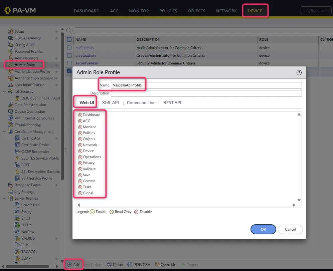Screen dimensions: 333x271
Task: Open the Syslog server profile icon
Action: [x=17, y=212]
